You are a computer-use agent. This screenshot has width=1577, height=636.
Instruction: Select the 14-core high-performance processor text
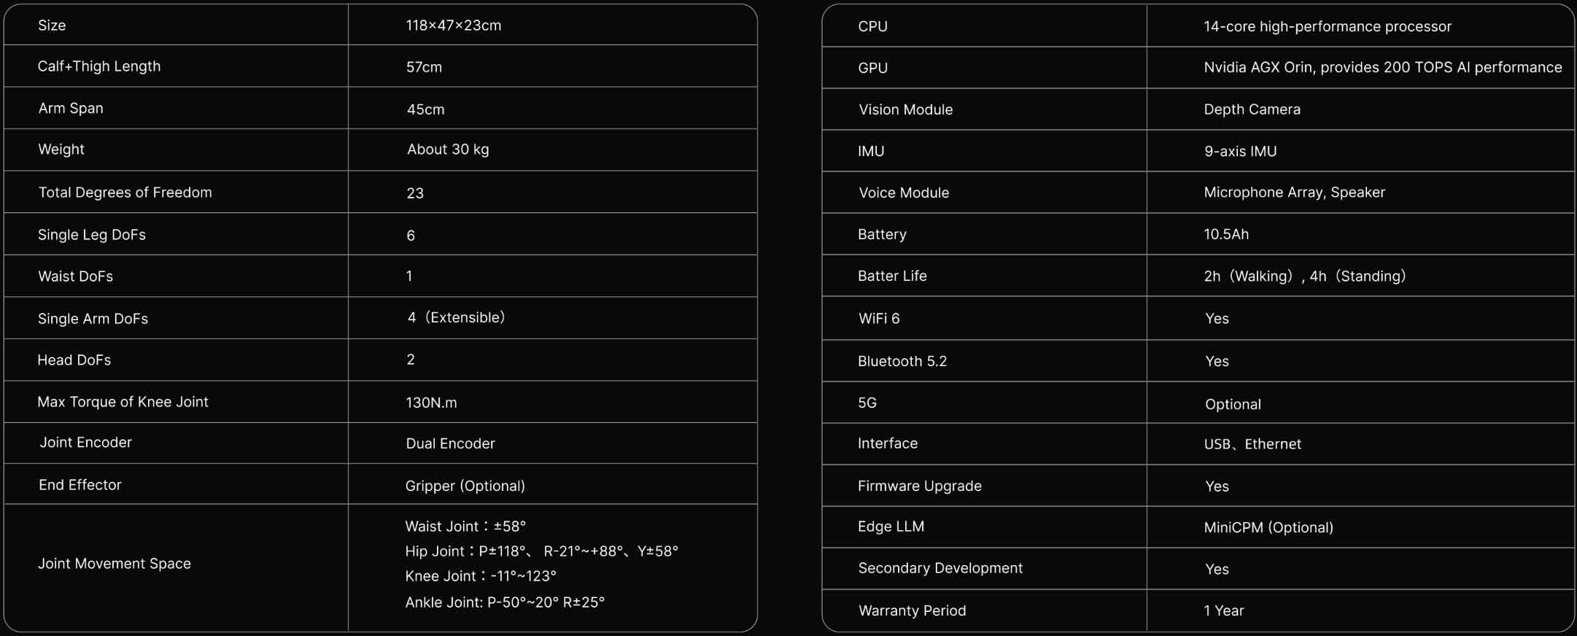click(1327, 27)
